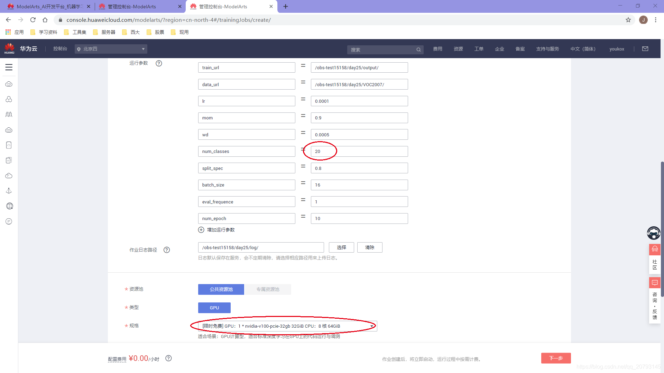
Task: Open the 社区 community side widget
Action: [x=655, y=259]
